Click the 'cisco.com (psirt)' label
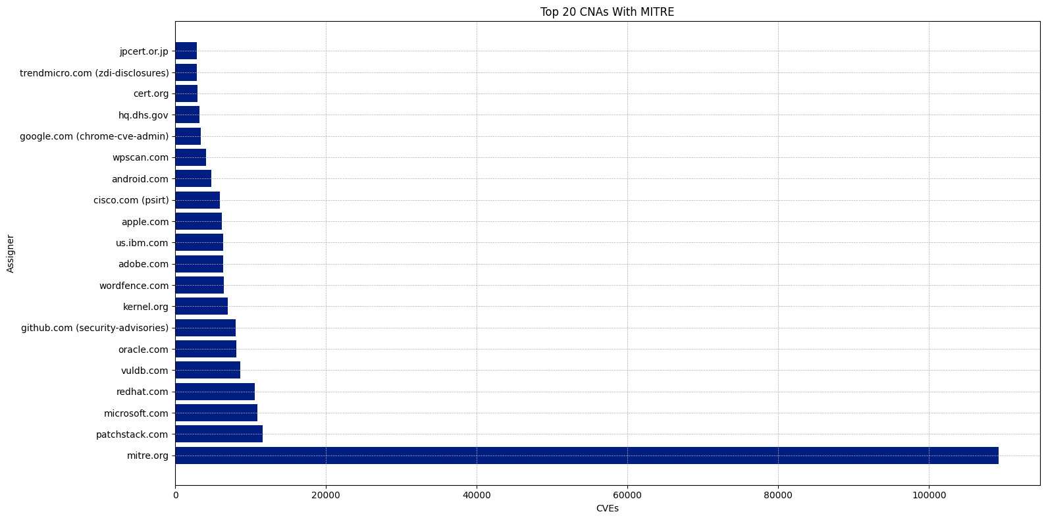The image size is (1046, 520). (131, 200)
